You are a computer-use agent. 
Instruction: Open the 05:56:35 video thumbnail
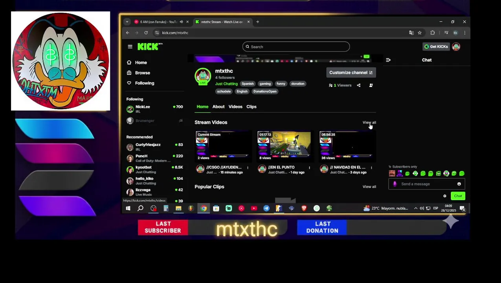click(x=347, y=146)
